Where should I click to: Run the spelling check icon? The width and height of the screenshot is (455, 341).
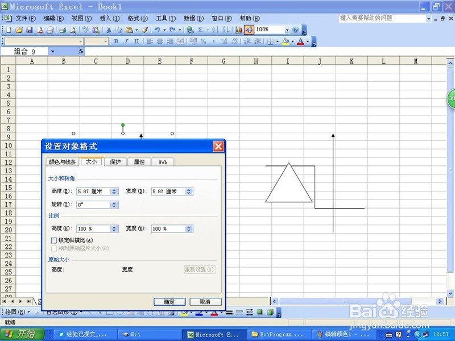coord(85,30)
